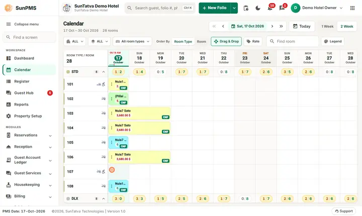Focus the Find a screen field

click(29, 37)
